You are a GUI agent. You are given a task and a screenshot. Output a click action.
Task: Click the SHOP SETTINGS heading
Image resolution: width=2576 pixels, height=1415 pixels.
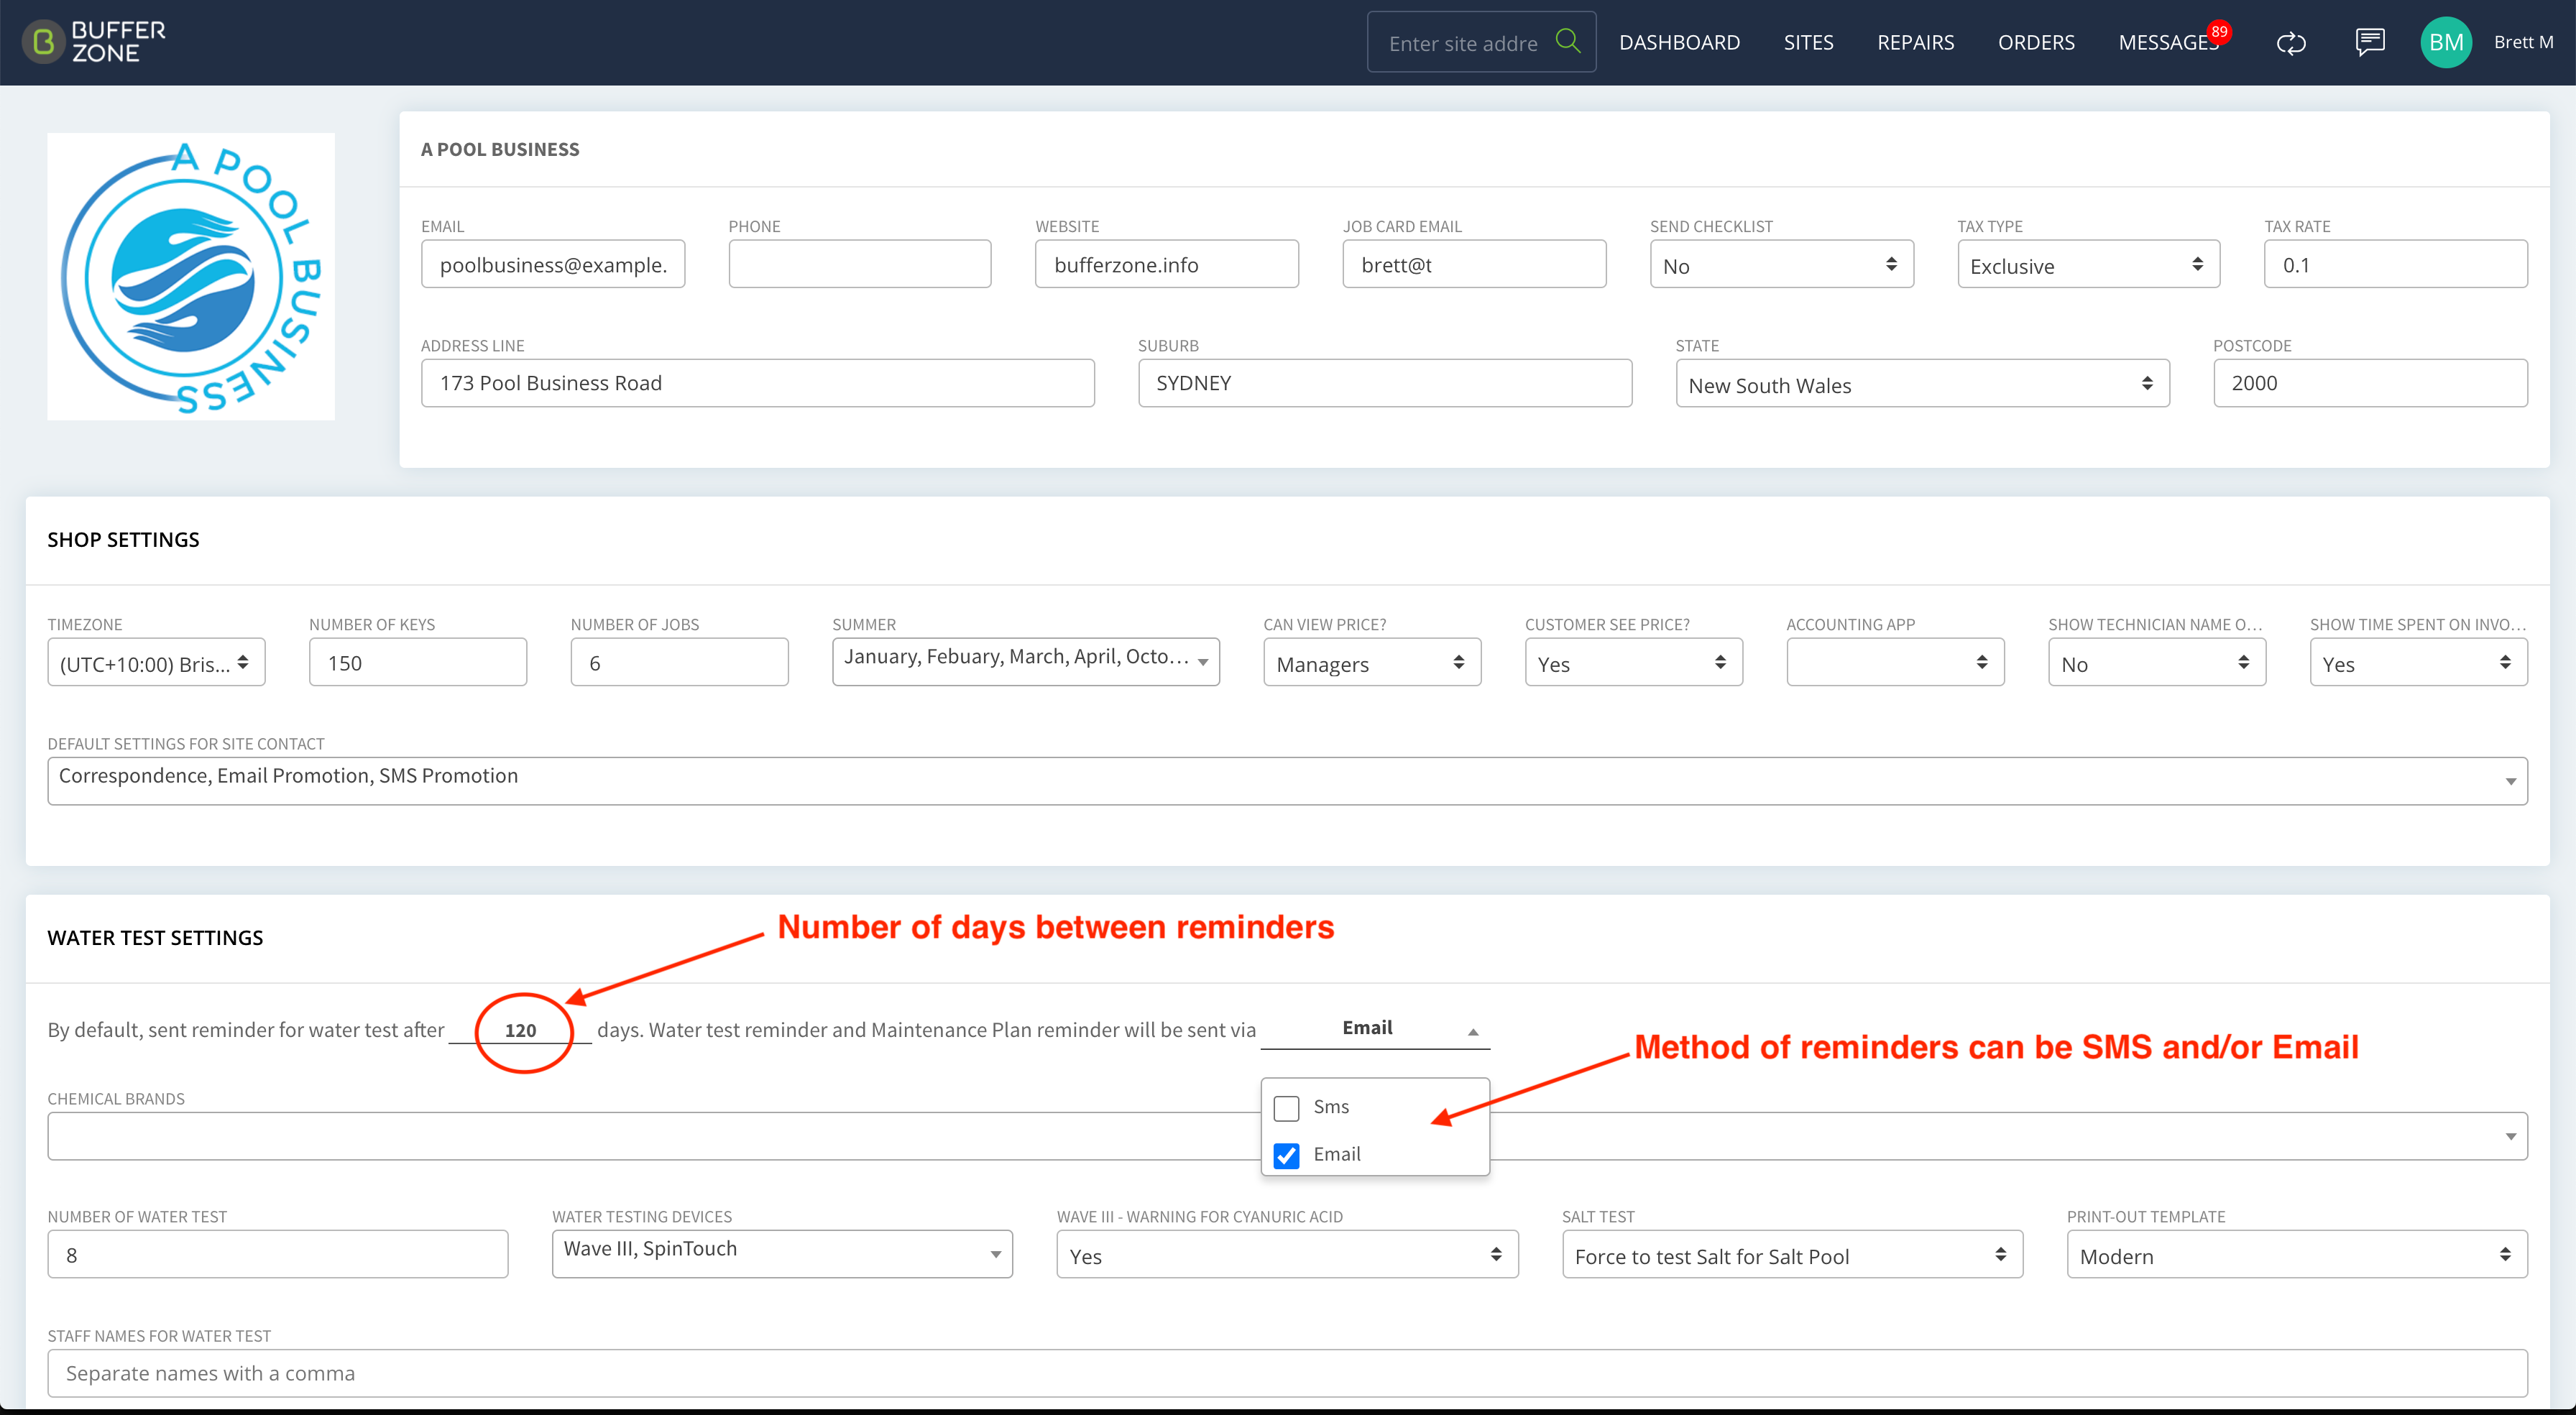(x=123, y=539)
